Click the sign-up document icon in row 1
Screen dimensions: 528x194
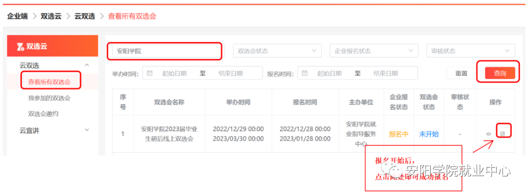tap(503, 134)
